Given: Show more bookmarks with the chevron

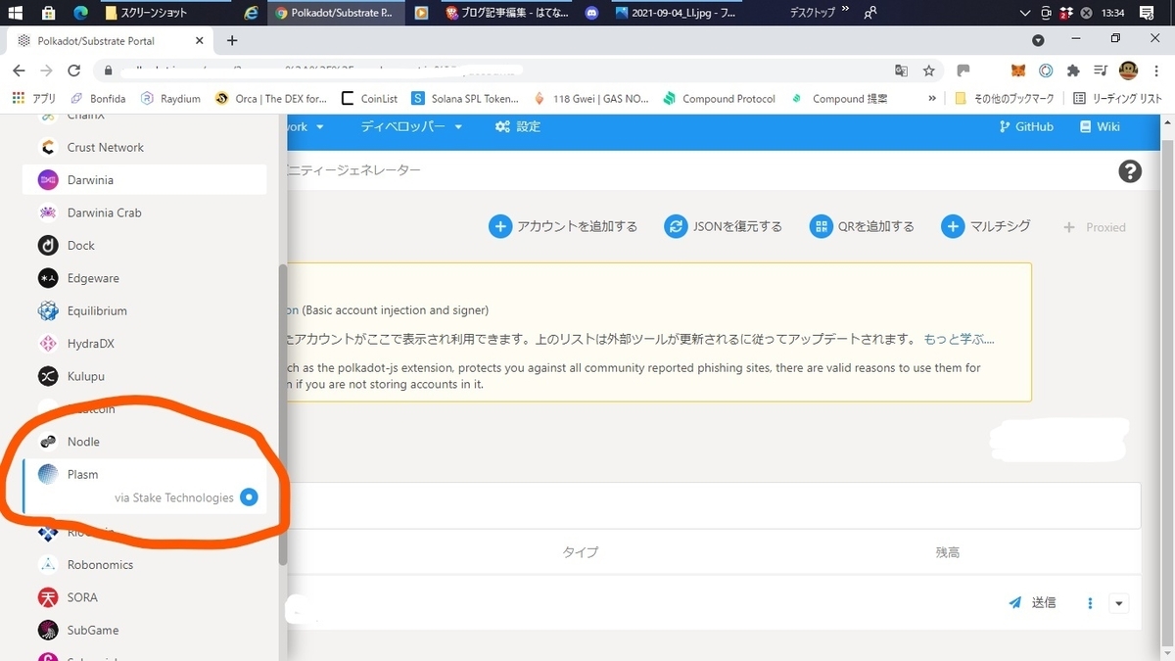Looking at the screenshot, I should tap(932, 98).
